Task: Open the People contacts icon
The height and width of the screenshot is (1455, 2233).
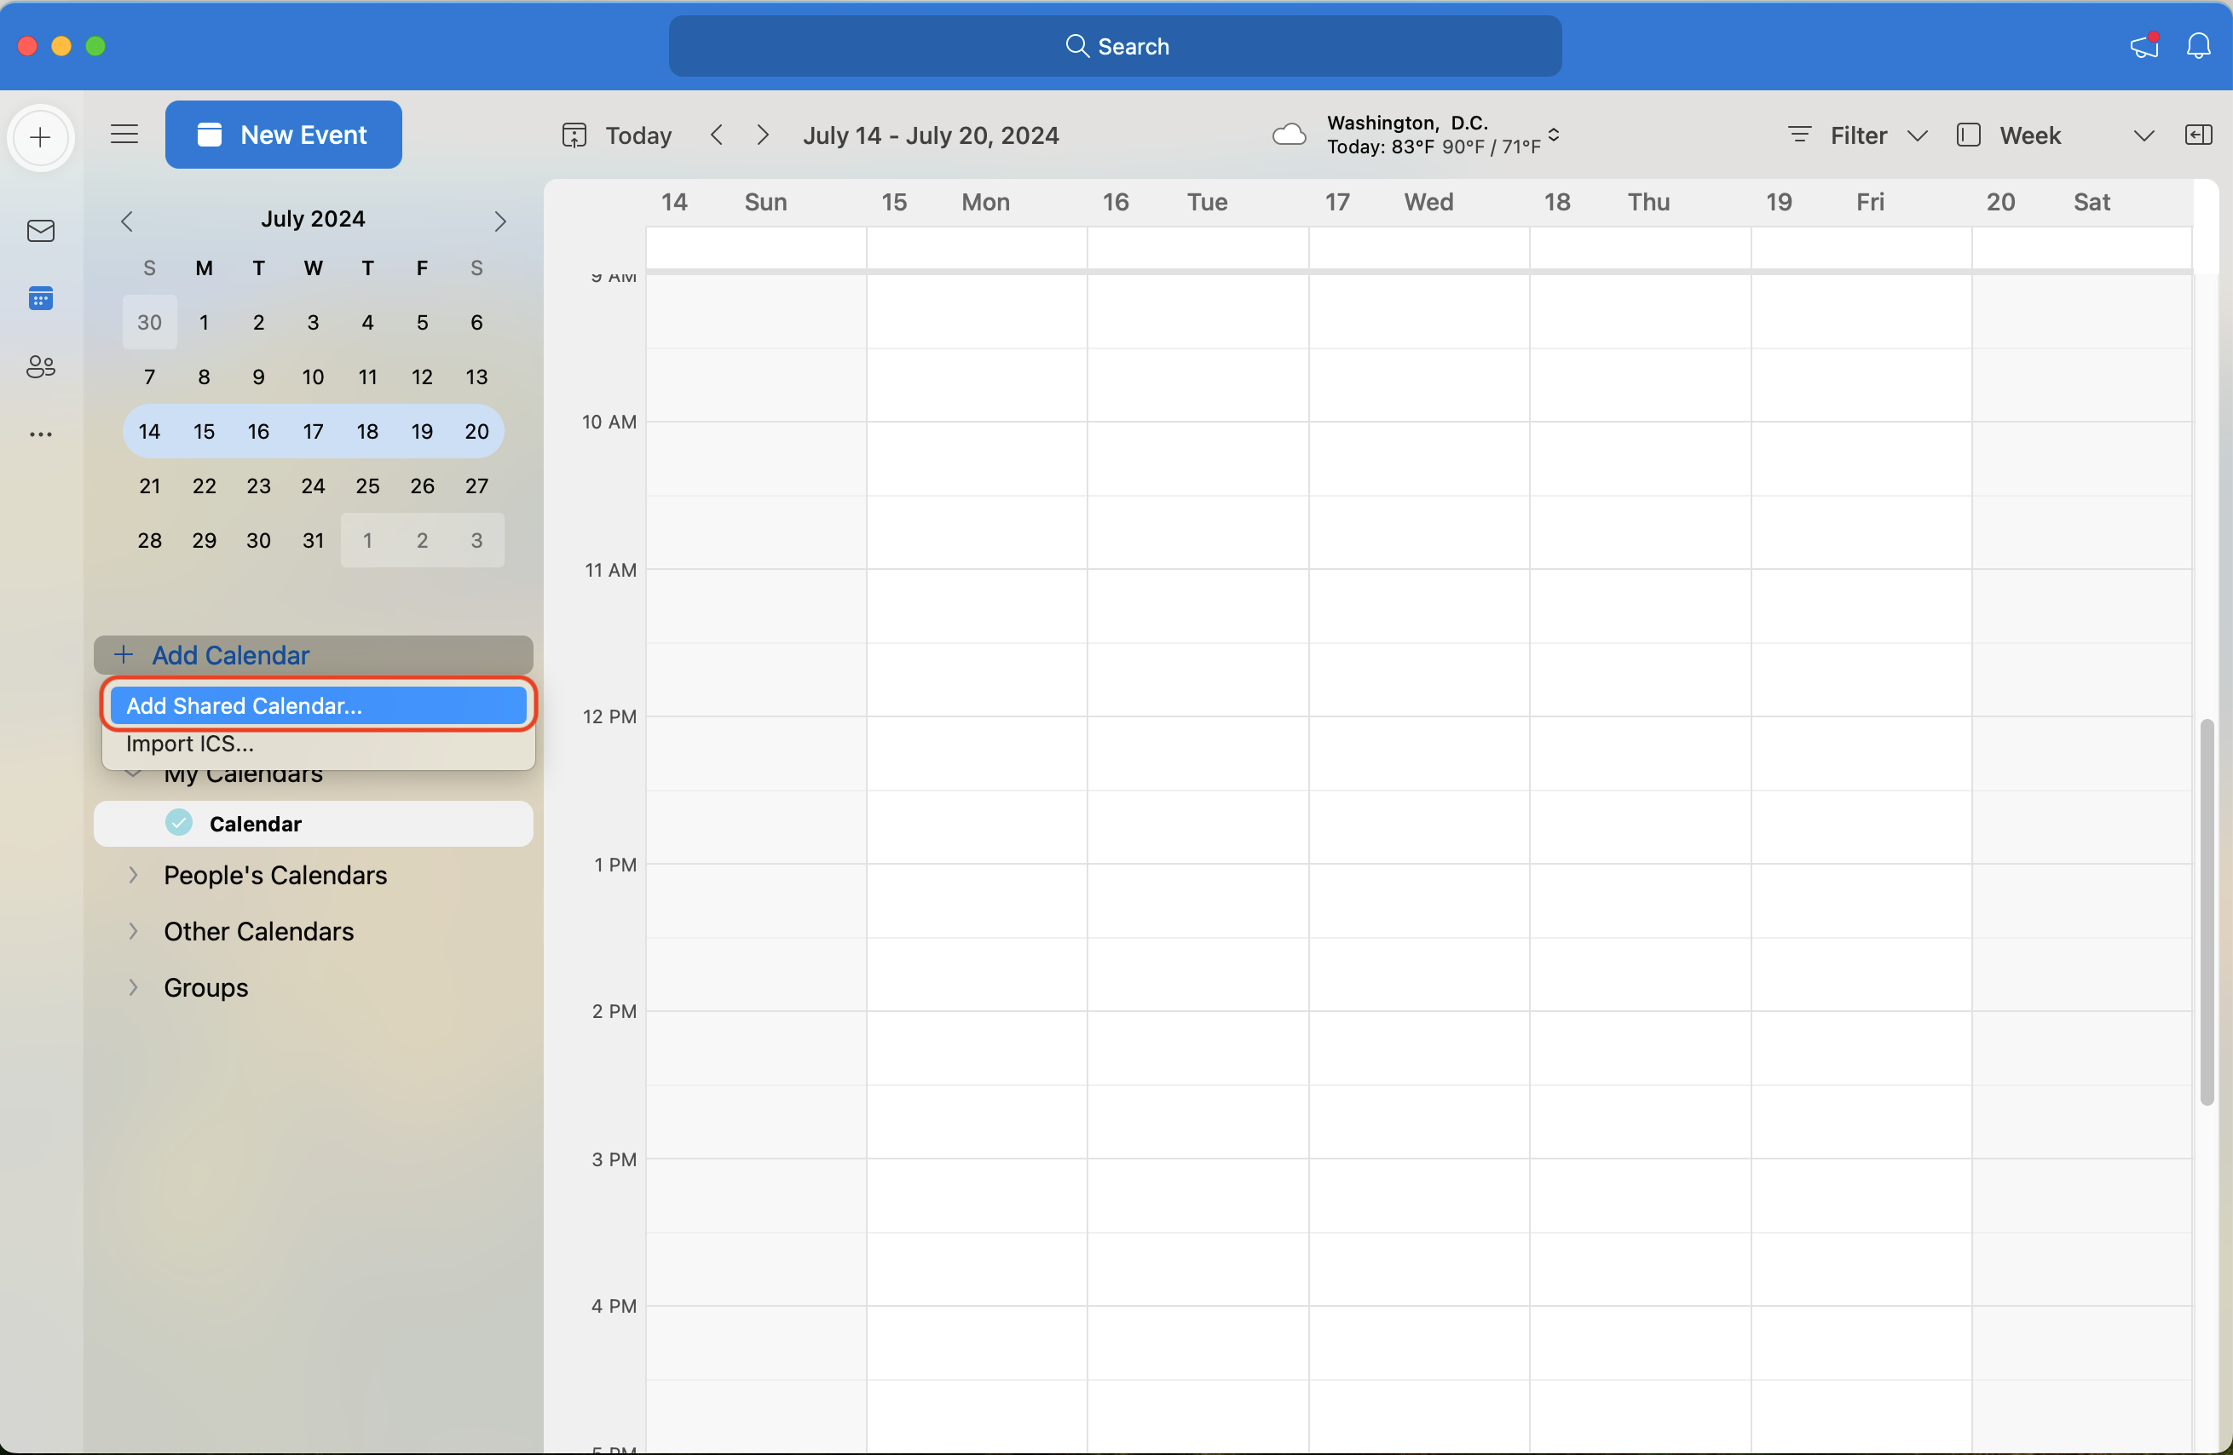Action: [40, 366]
